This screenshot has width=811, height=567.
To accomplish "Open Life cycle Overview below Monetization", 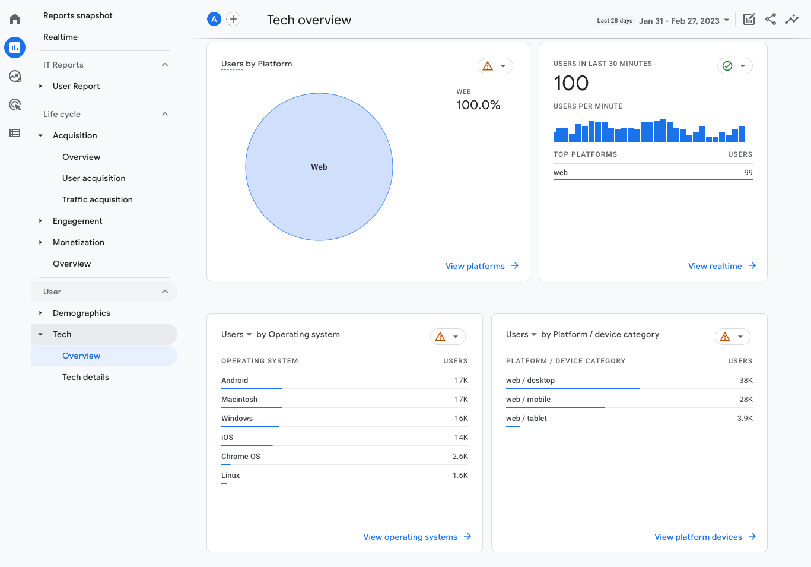I will (x=72, y=264).
